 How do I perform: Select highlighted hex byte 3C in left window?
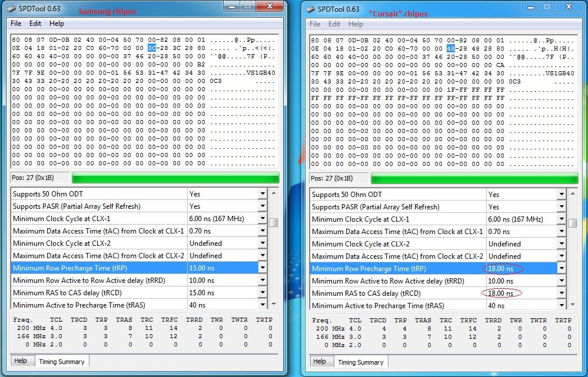coord(152,48)
